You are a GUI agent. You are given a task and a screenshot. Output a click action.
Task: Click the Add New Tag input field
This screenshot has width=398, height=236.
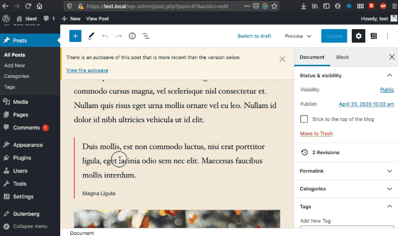[347, 226]
